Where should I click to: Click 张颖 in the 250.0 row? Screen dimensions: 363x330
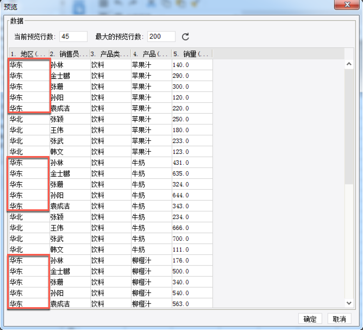pyautogui.click(x=57, y=119)
